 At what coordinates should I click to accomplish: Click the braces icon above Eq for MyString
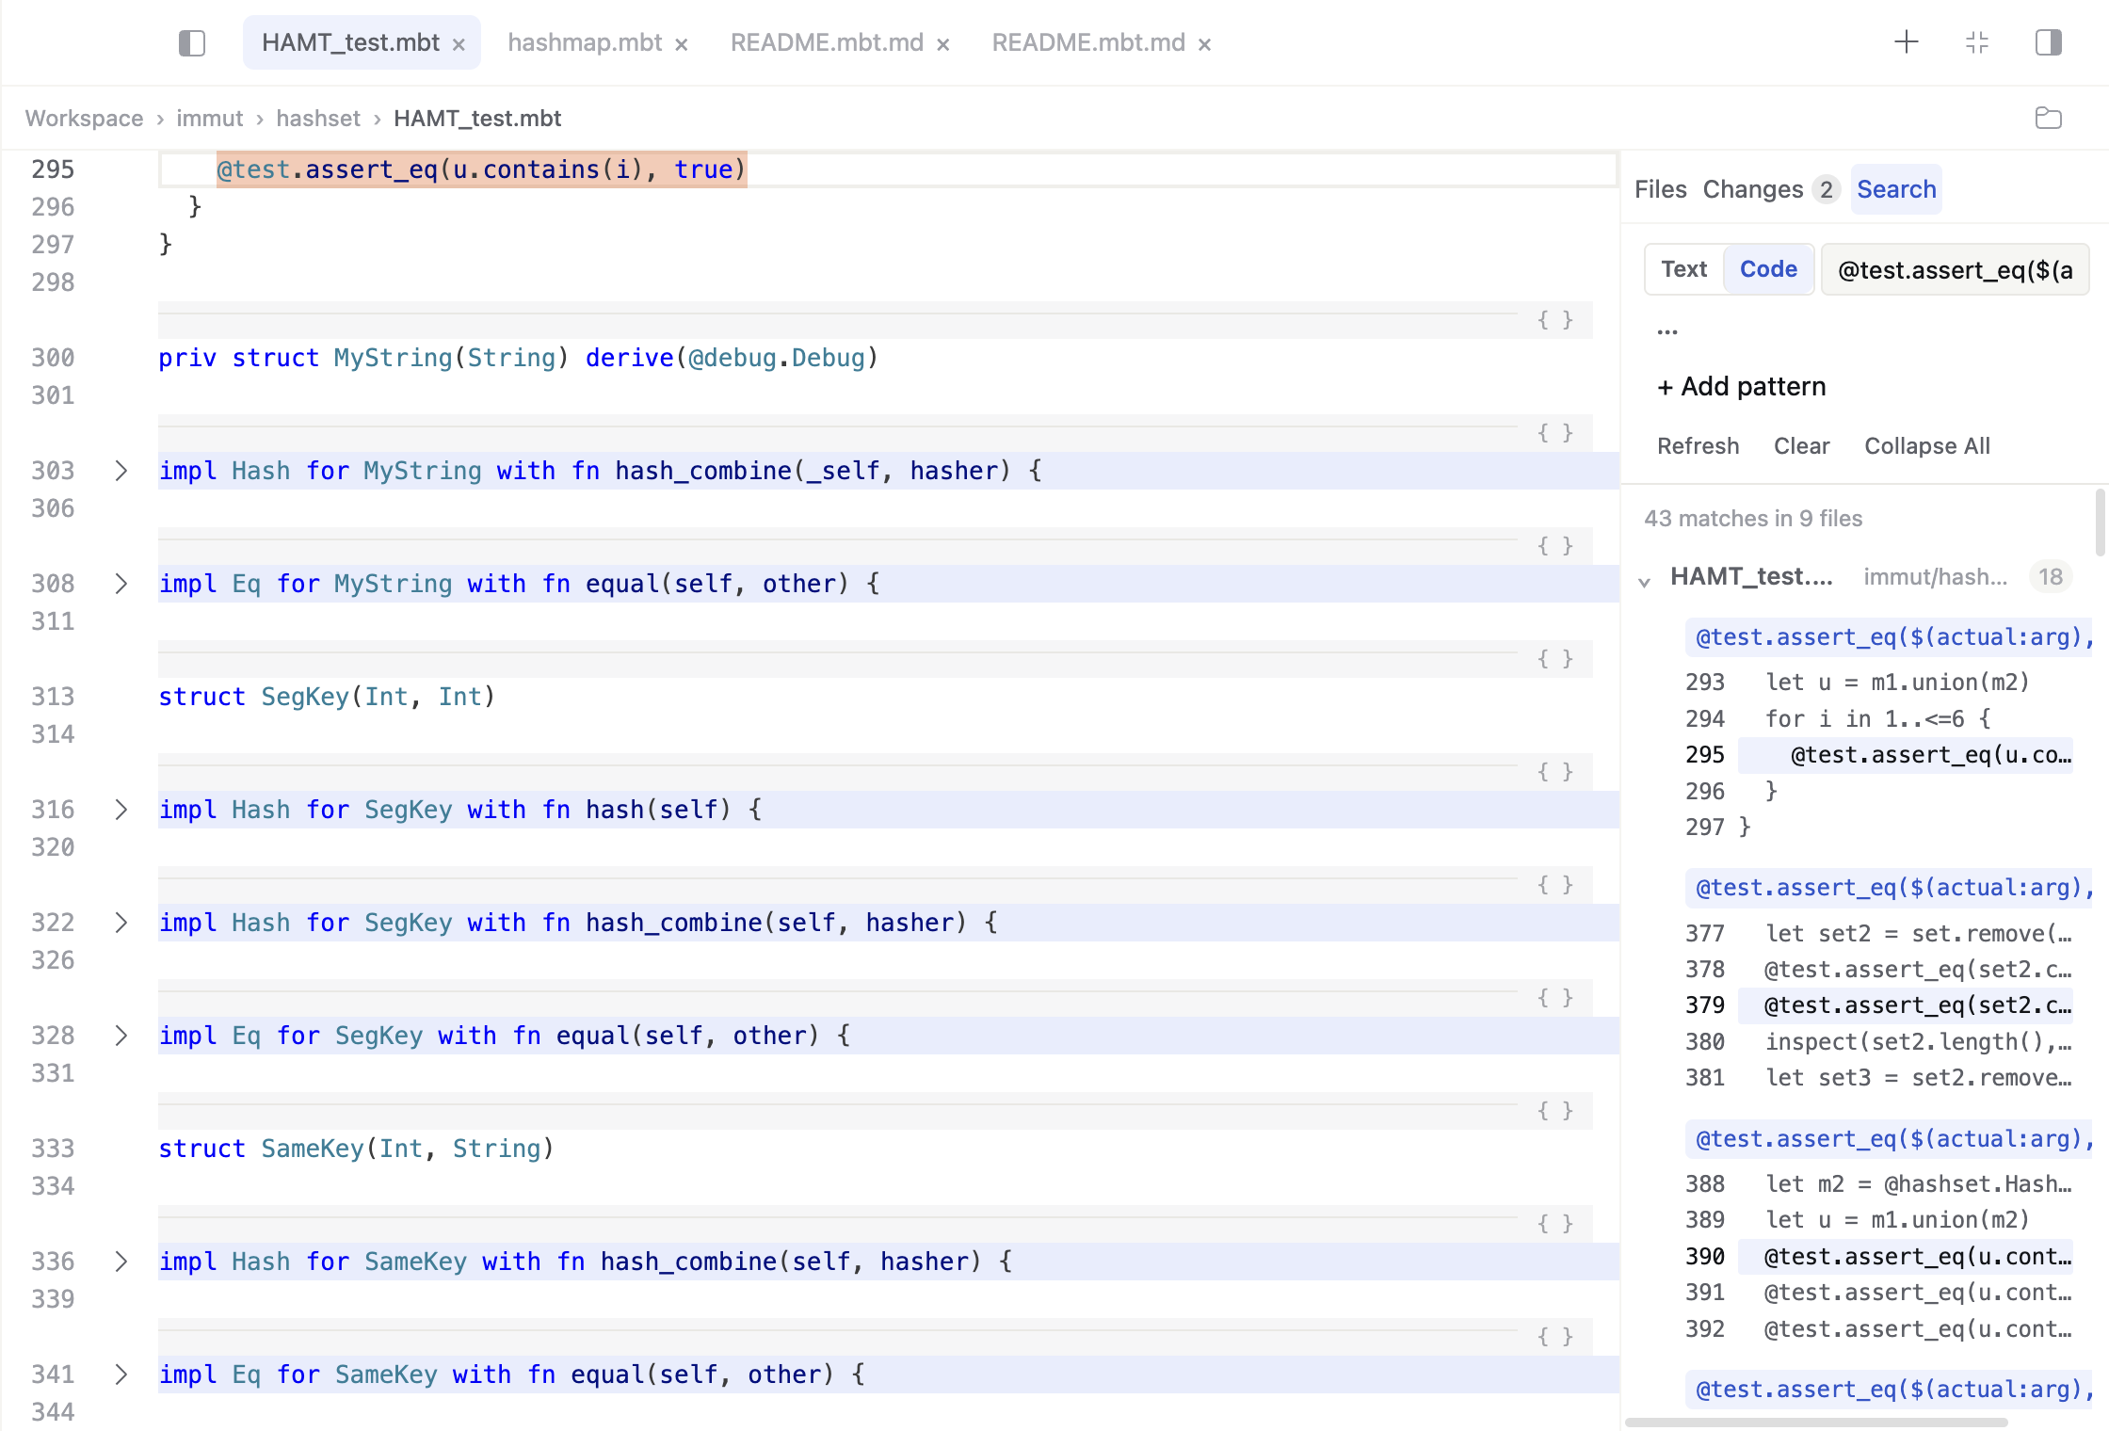click(1554, 546)
